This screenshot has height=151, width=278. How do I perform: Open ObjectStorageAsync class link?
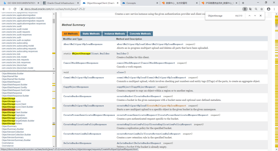click(11, 101)
